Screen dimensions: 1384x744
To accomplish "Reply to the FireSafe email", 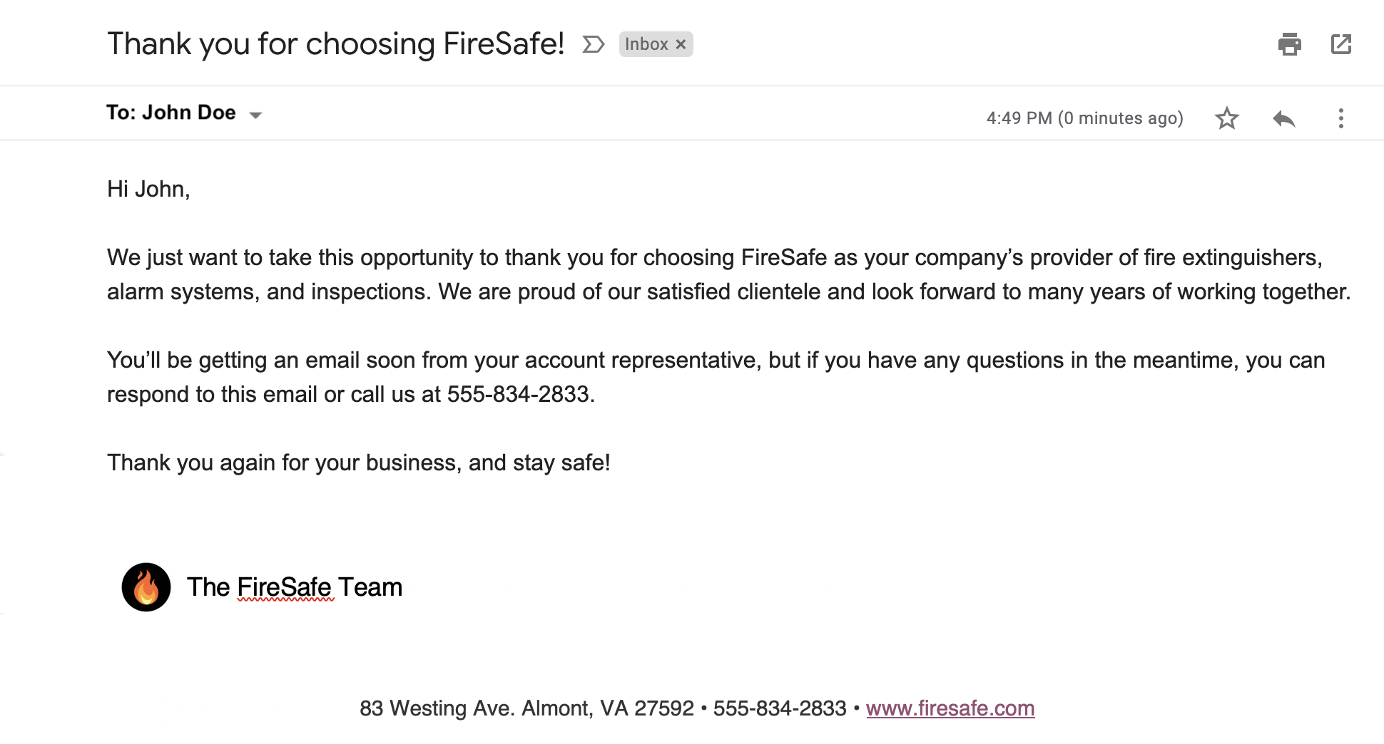I will [x=1284, y=119].
